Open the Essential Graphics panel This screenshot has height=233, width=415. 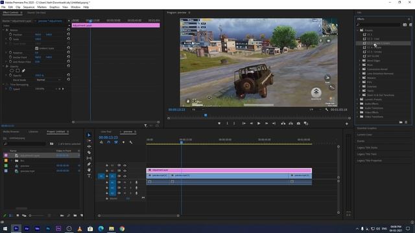(367, 128)
